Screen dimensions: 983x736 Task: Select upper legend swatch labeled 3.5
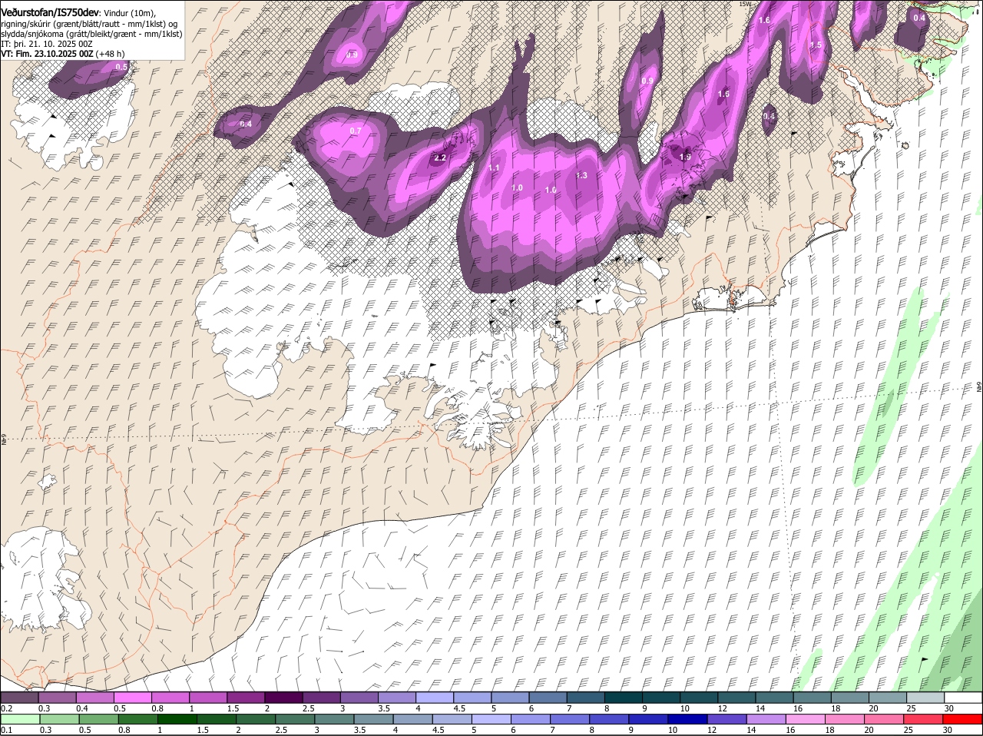[x=397, y=698]
